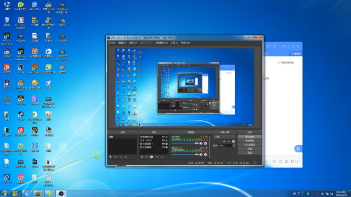Screen dimensions: 351x197
Task: Open the Windows Start button on taskbar
Action: click(5, 193)
